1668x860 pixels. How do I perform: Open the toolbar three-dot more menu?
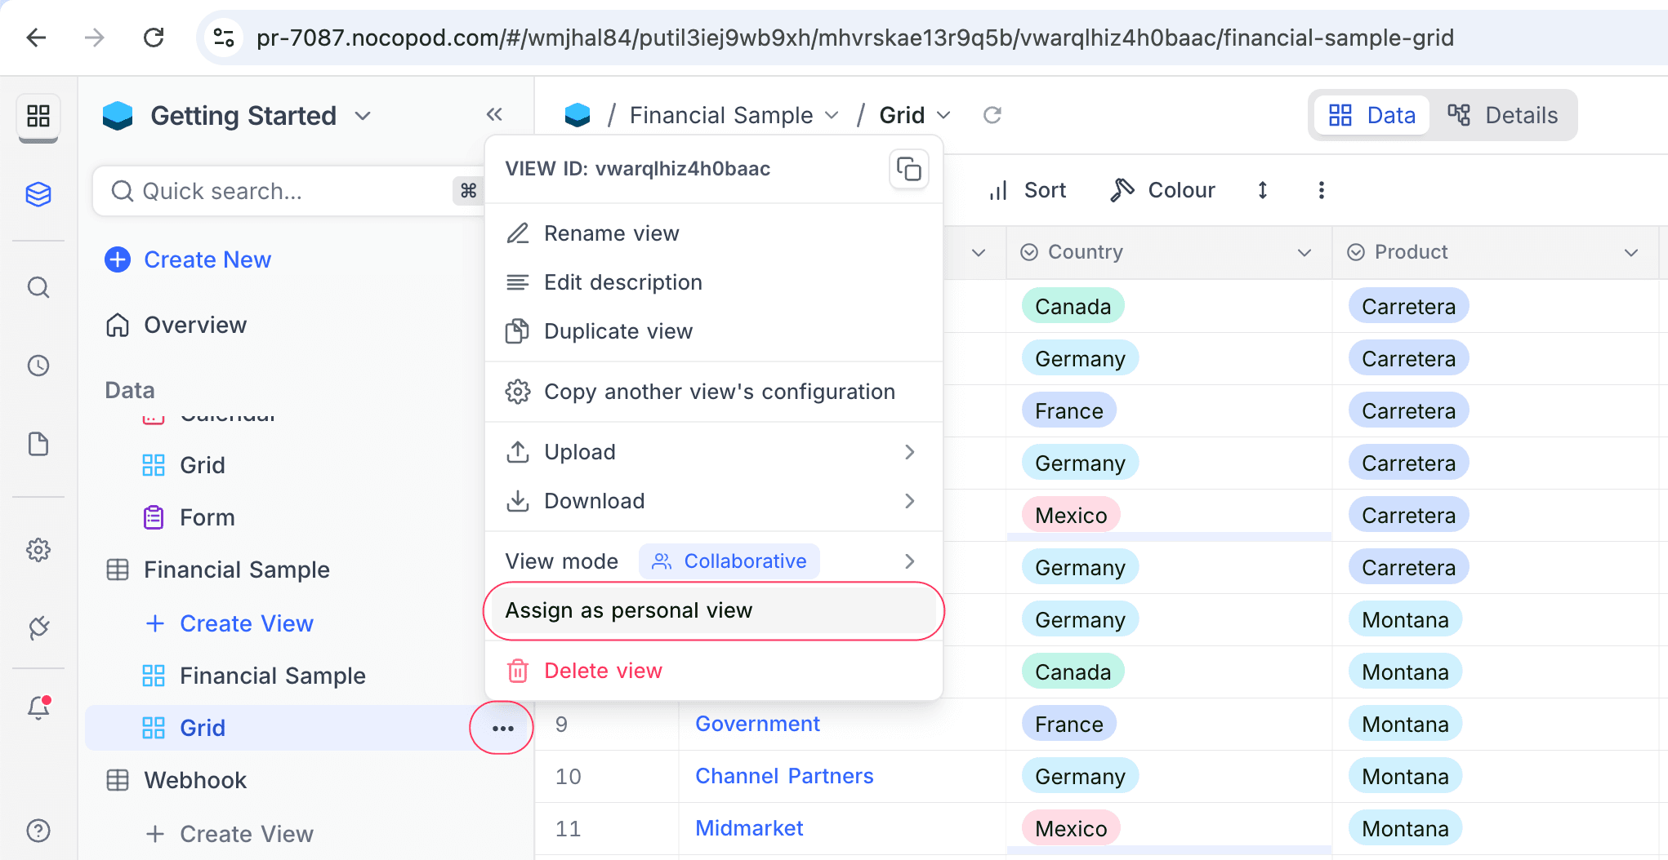1321,190
